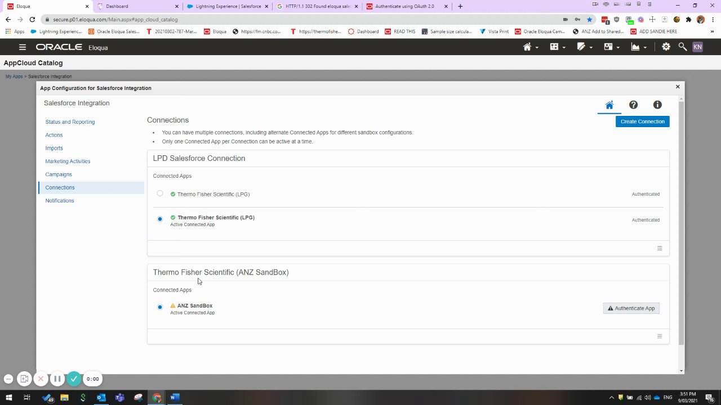Open the Actions section
Image resolution: width=721 pixels, height=405 pixels.
click(x=54, y=135)
